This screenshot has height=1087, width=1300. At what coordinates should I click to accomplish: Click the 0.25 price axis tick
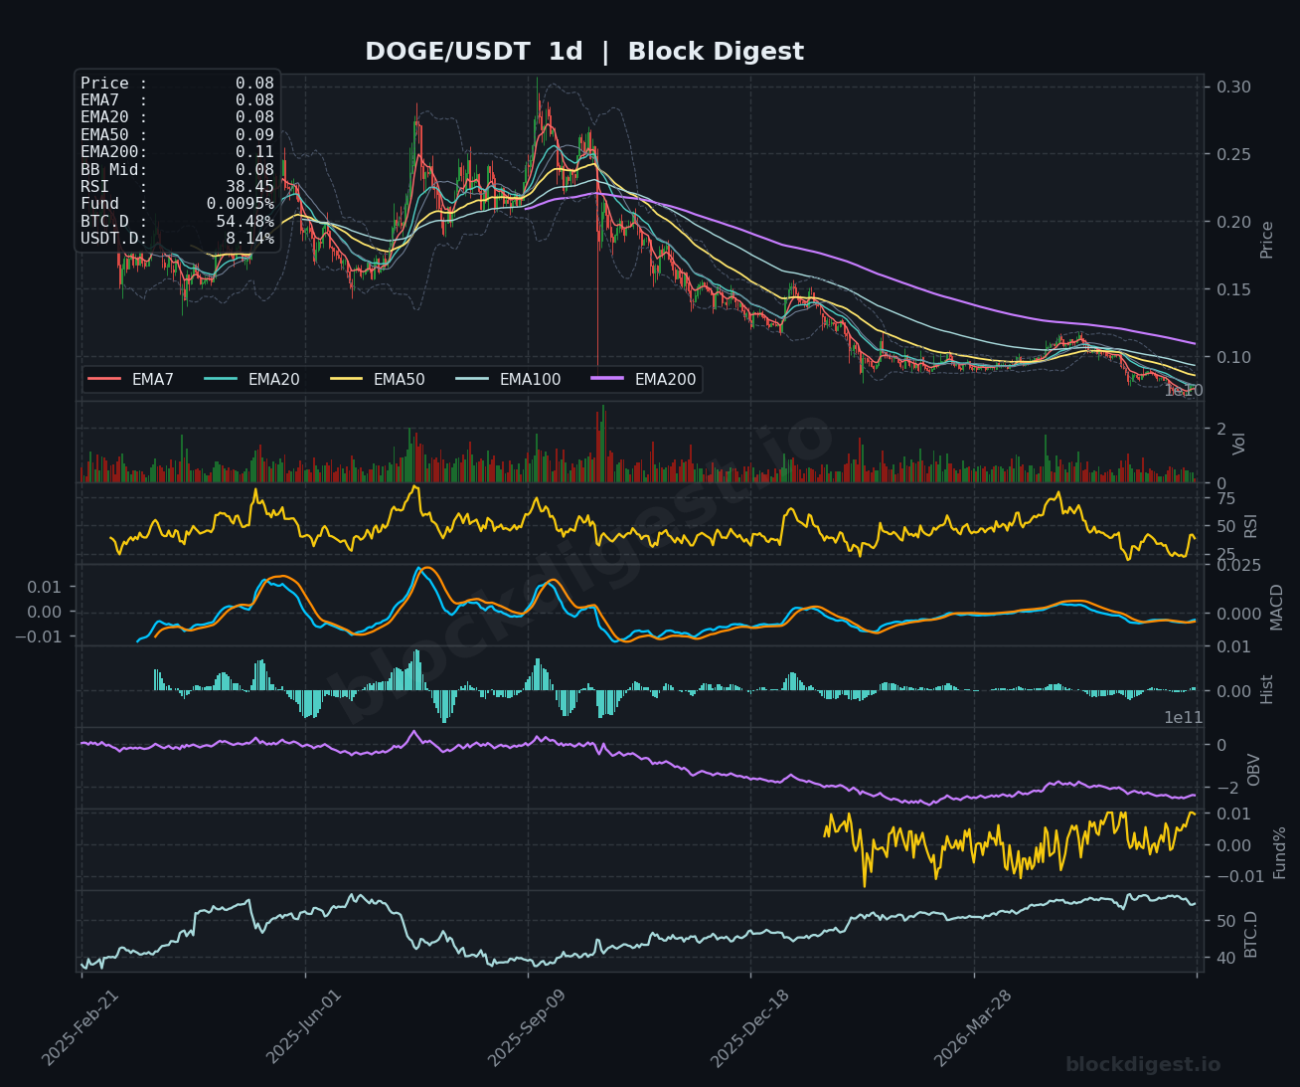(x=1233, y=154)
